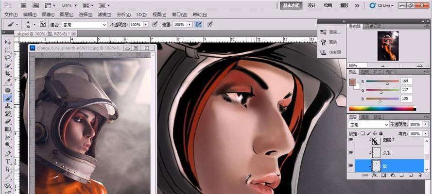Open opacity 不透明度 slider arrow in options bar
The image size is (432, 194).
tap(146, 24)
